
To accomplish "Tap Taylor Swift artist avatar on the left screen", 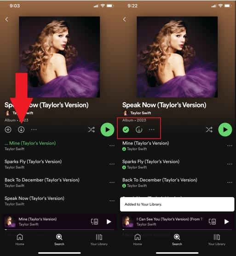I will click(7, 113).
